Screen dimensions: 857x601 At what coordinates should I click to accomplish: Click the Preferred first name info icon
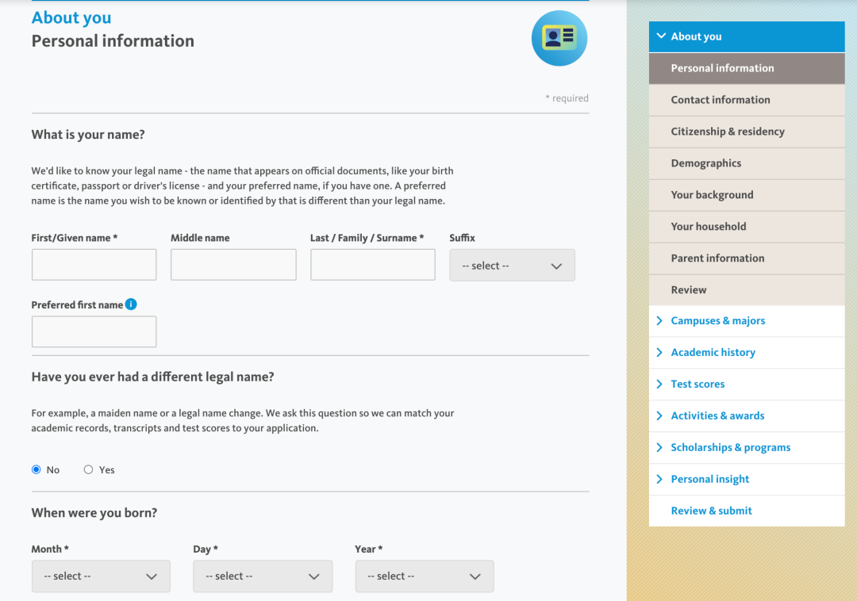tap(131, 304)
